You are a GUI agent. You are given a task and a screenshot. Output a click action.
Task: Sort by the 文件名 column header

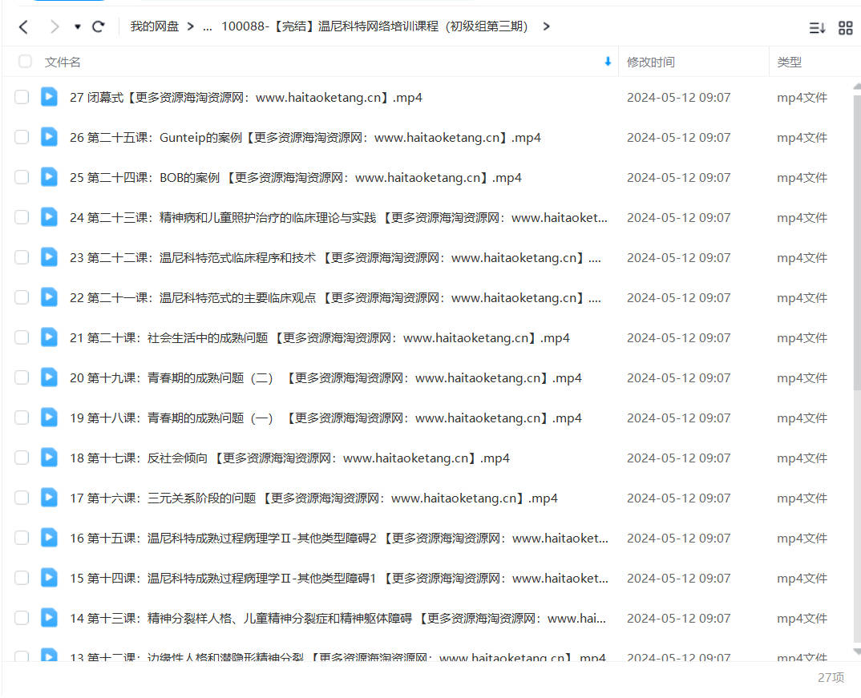coord(62,62)
